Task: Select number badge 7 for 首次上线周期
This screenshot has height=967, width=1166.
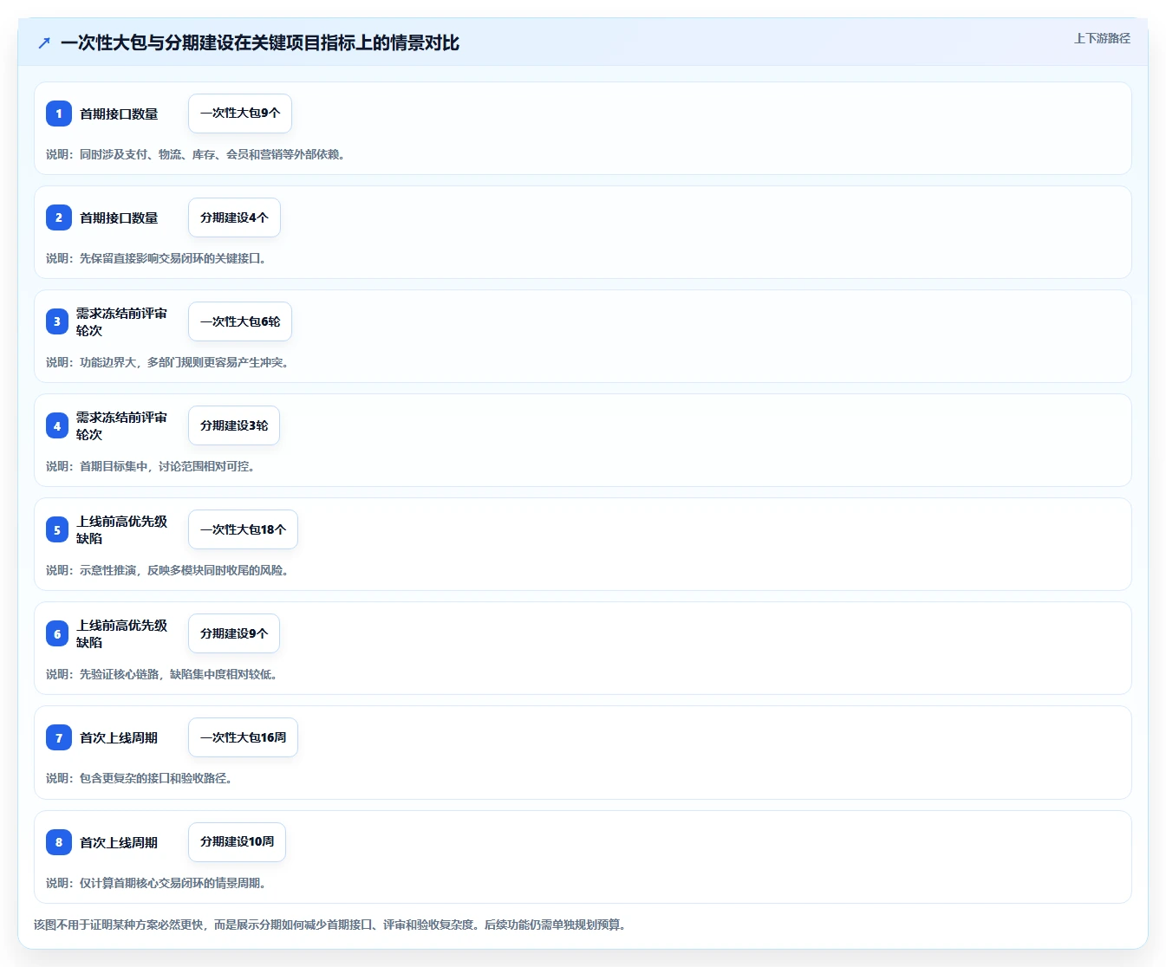Action: pos(59,737)
